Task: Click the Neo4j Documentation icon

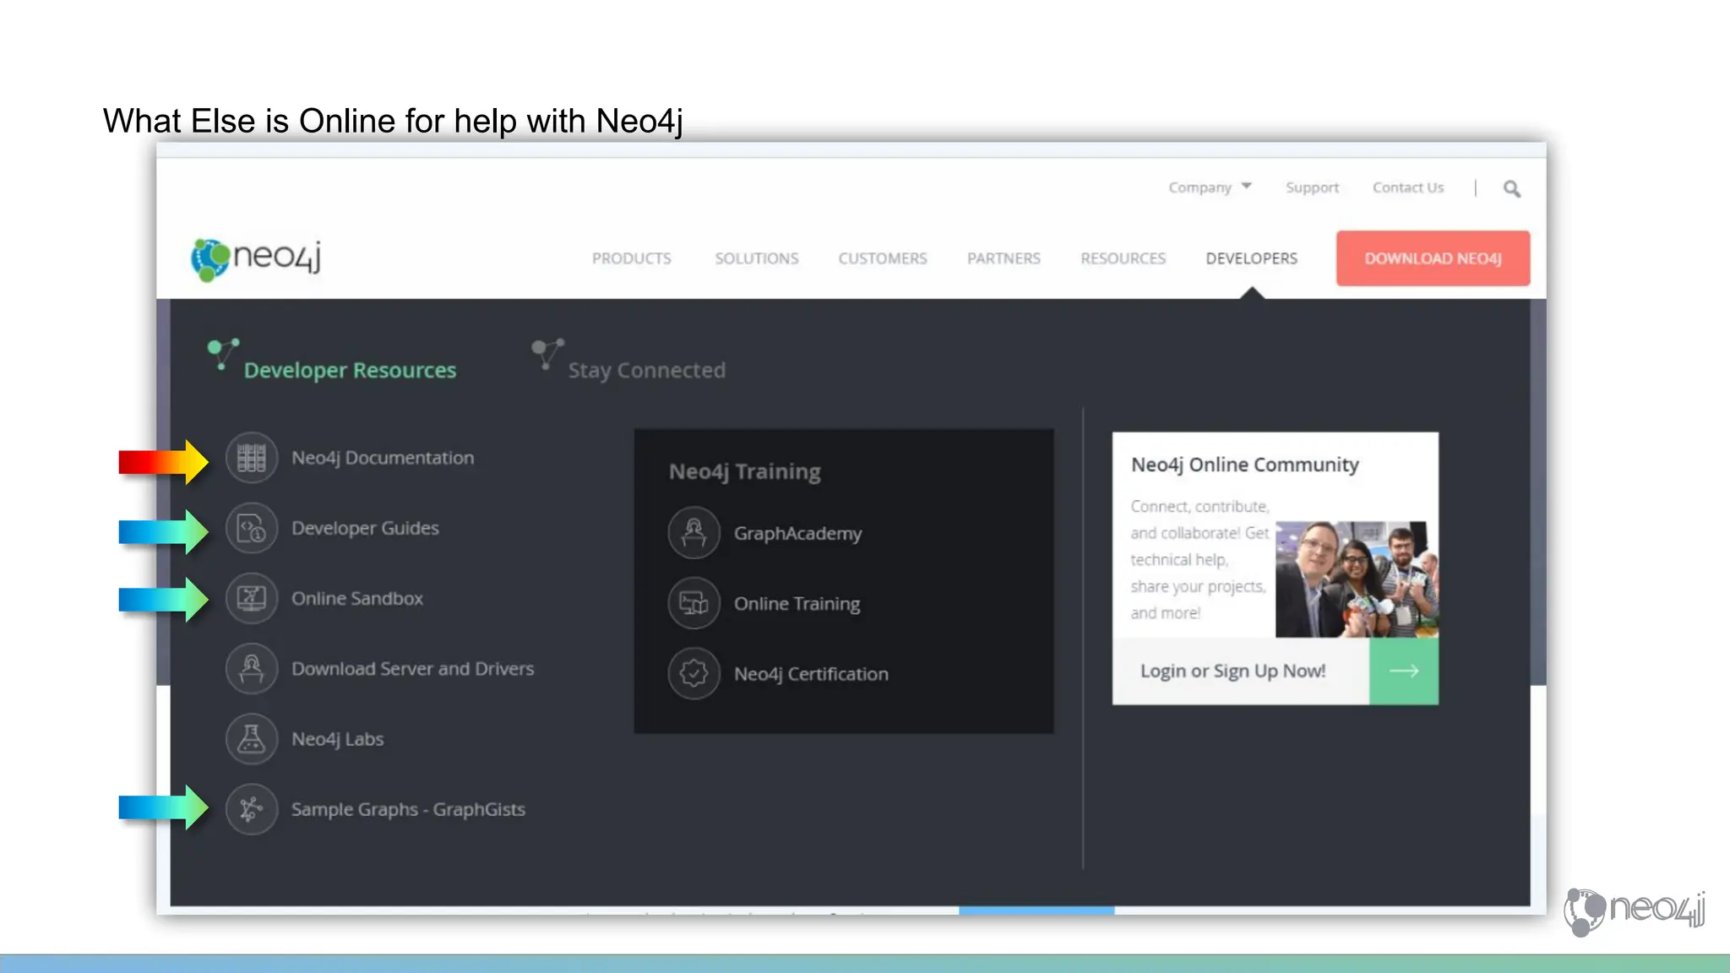Action: pos(252,458)
